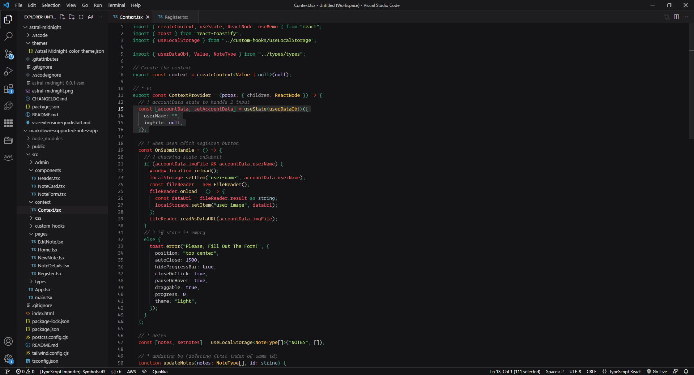Open the Help menu
The height and width of the screenshot is (375, 694).
136,5
